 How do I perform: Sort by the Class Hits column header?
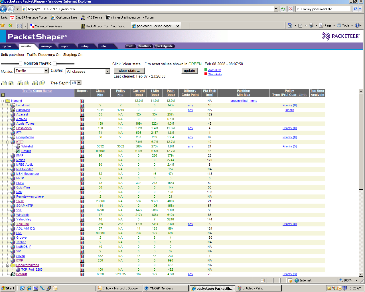[x=100, y=93]
